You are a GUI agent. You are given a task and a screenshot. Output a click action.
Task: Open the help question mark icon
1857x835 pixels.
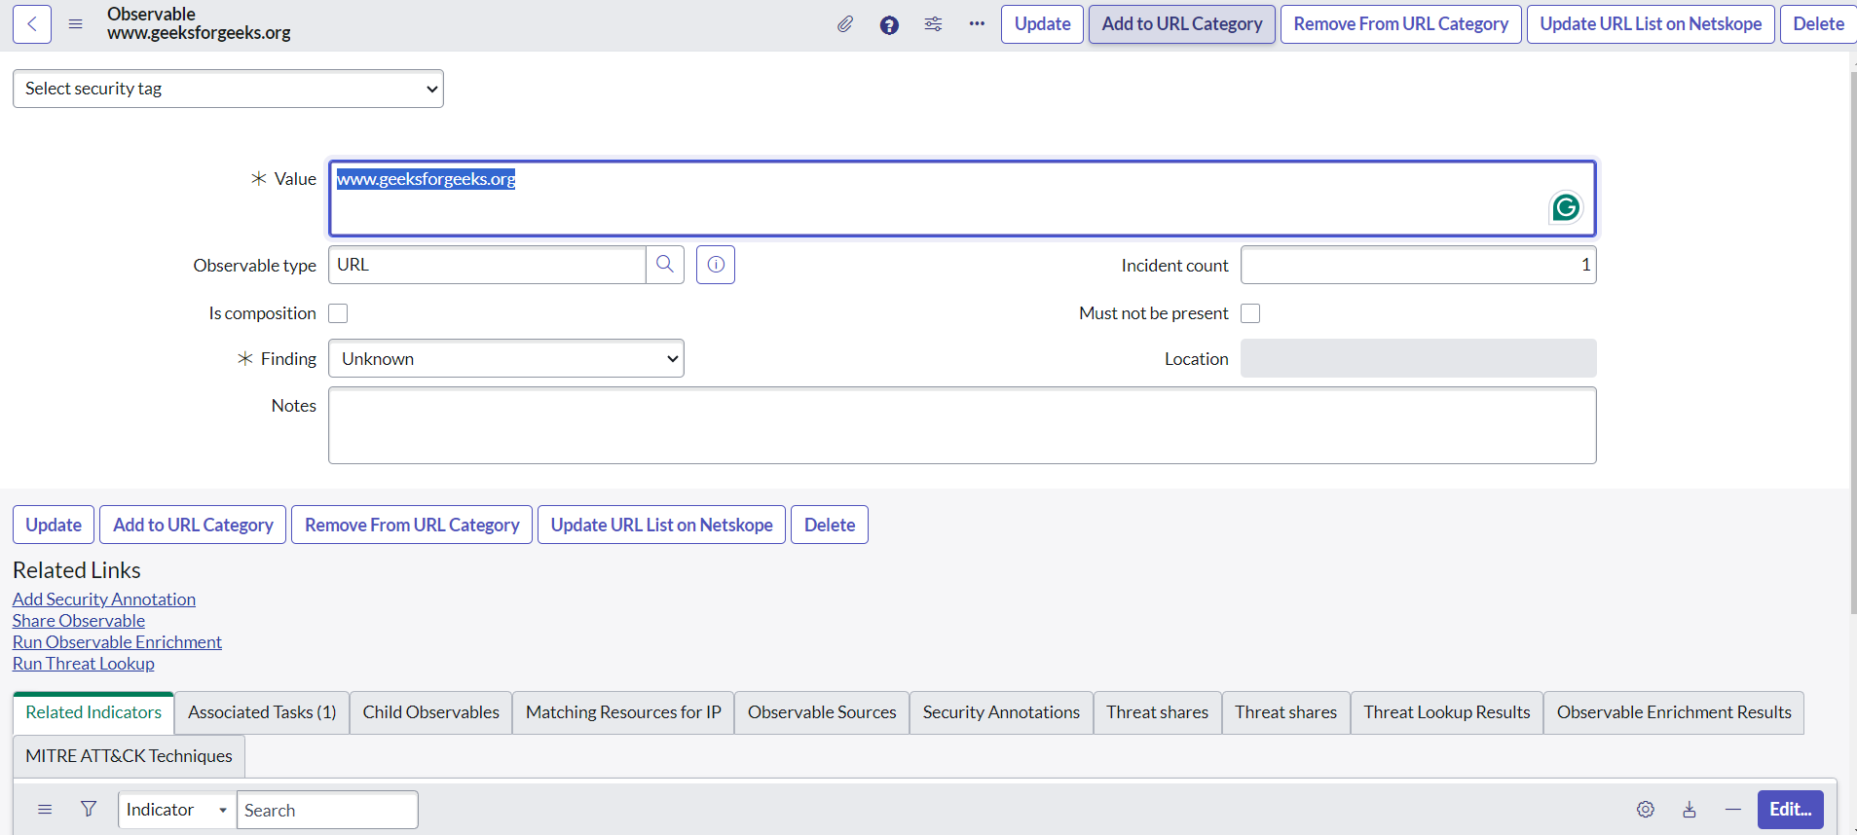click(x=889, y=24)
